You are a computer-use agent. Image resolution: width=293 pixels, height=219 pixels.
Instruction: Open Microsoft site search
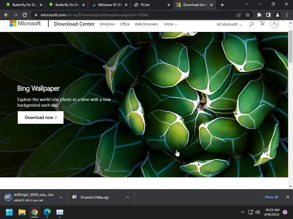252,24
